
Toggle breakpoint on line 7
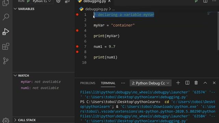click(77, 46)
